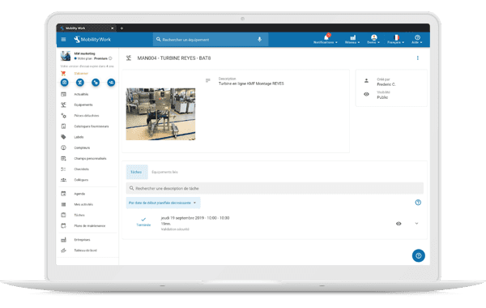The image size is (486, 308).
Task: Open three-dot options for equipment
Action: (417, 58)
